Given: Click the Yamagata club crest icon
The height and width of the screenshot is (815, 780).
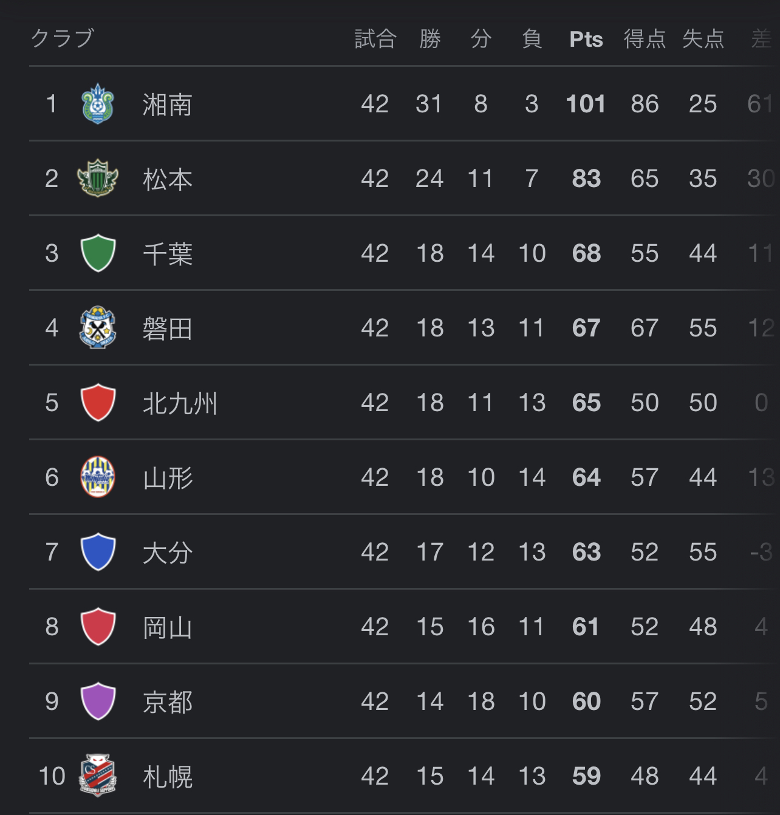Looking at the screenshot, I should (x=98, y=477).
